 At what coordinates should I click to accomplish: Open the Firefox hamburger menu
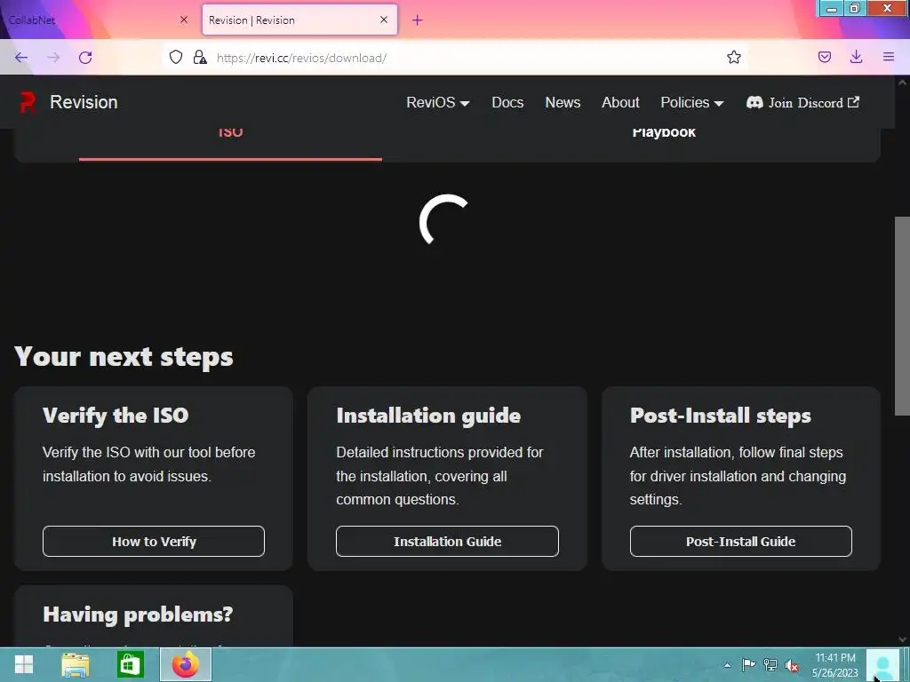tap(889, 57)
